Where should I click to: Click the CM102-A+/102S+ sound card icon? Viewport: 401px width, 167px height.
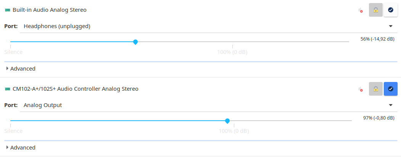tap(7, 89)
